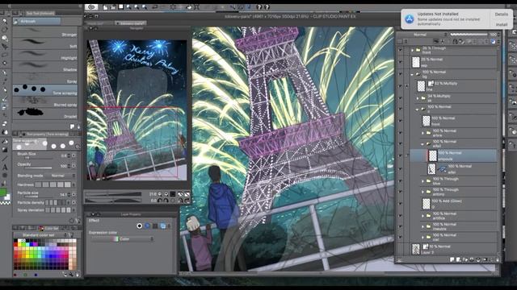Switch to the active document tab

pyautogui.click(x=131, y=23)
